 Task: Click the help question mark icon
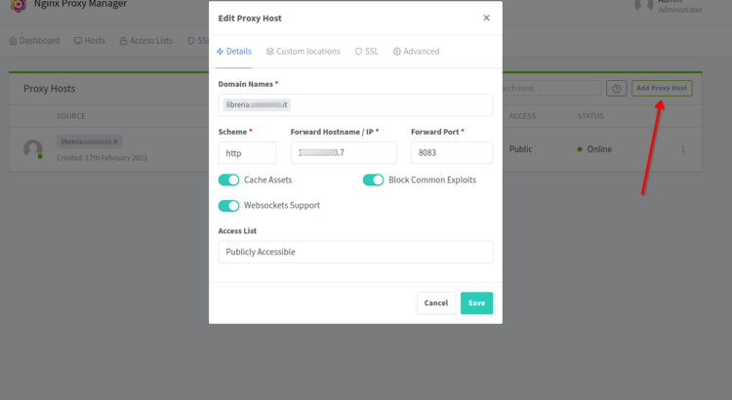[616, 88]
